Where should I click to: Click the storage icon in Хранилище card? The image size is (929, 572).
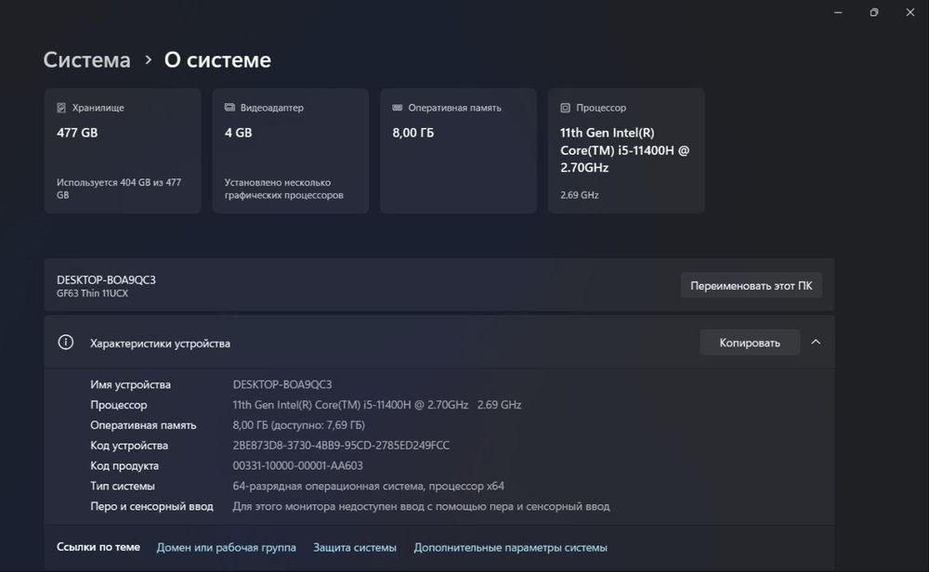pos(61,108)
